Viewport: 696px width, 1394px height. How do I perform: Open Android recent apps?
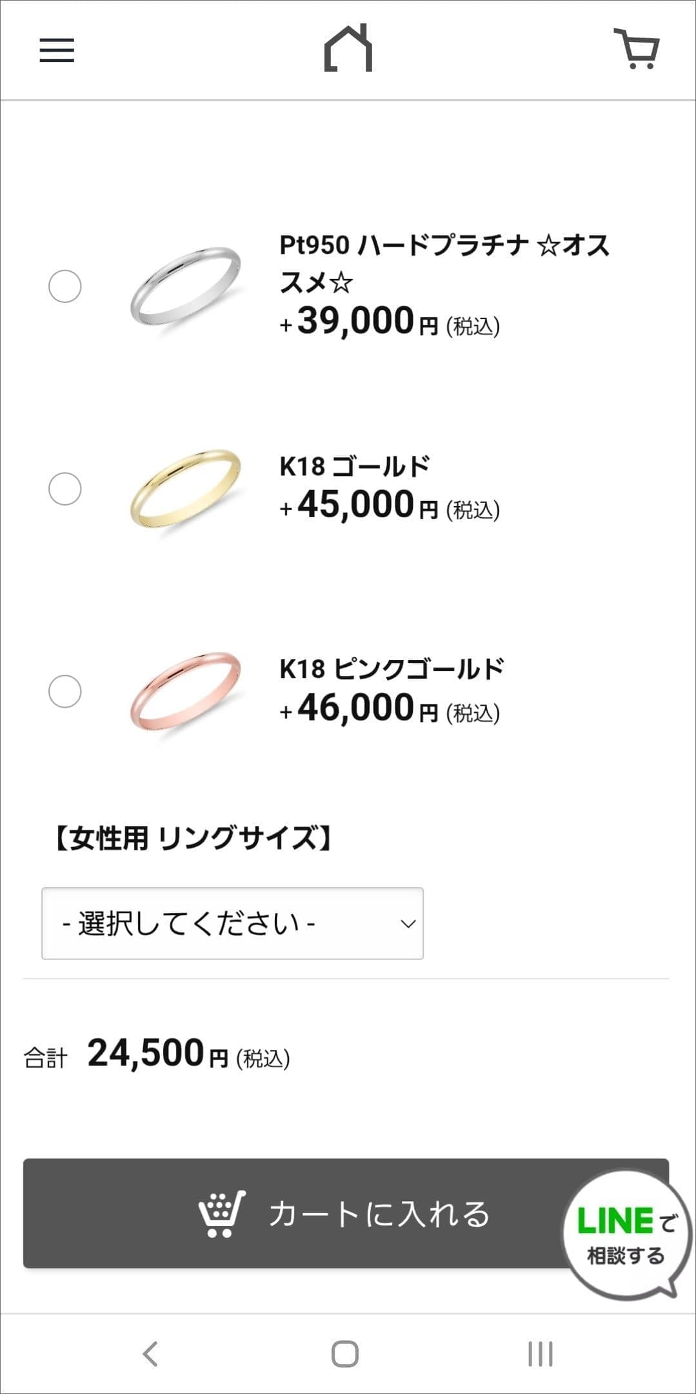coord(540,1354)
